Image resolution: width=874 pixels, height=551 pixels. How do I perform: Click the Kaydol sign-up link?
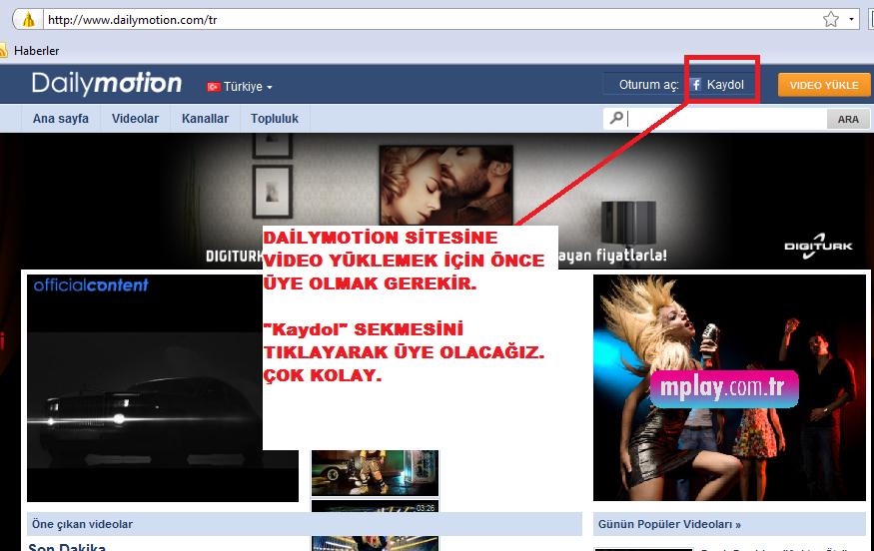point(725,85)
